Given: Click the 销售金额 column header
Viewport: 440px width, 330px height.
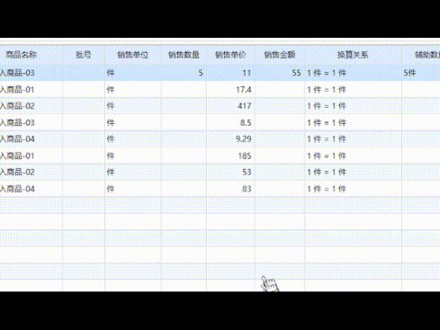Looking at the screenshot, I should [280, 55].
